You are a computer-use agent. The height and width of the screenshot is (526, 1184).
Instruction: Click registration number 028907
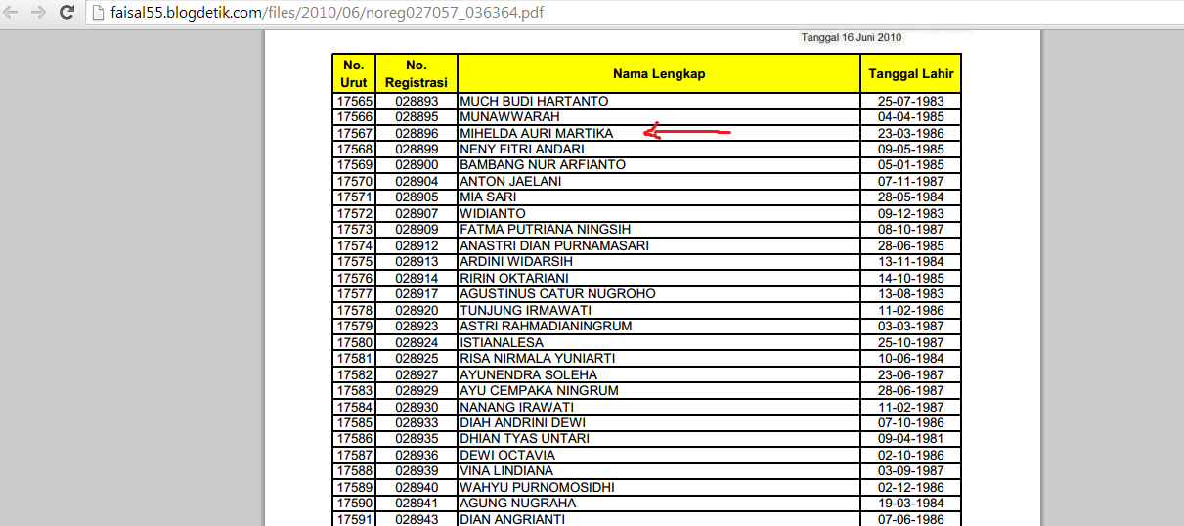click(x=417, y=213)
